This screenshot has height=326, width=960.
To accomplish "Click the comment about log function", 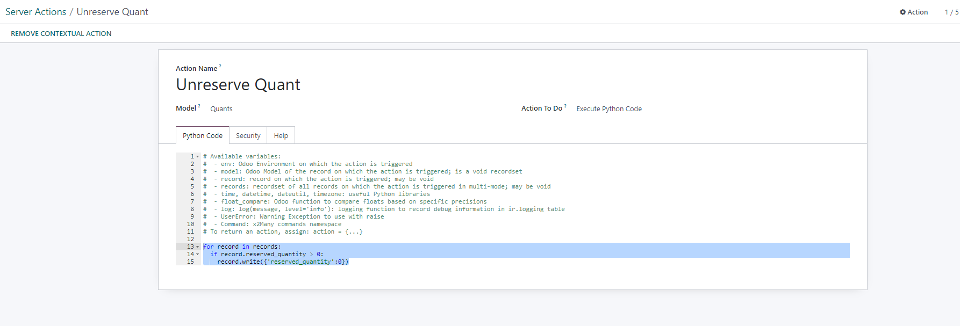I will coord(384,209).
